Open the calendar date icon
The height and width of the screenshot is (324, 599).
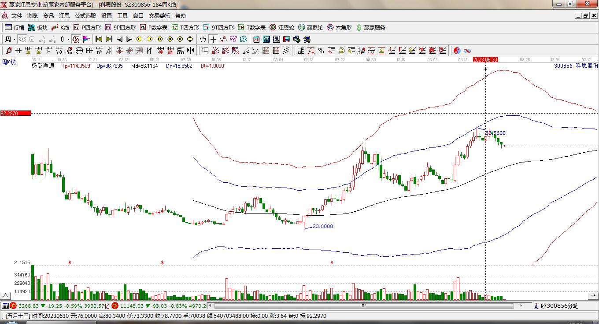click(256, 39)
